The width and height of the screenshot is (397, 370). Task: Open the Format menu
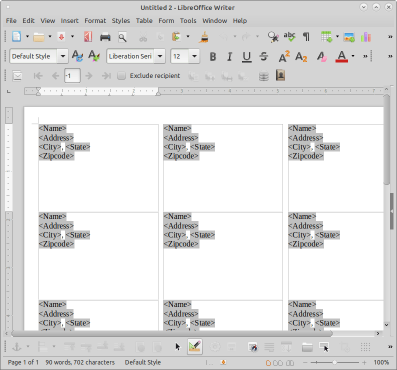(95, 21)
